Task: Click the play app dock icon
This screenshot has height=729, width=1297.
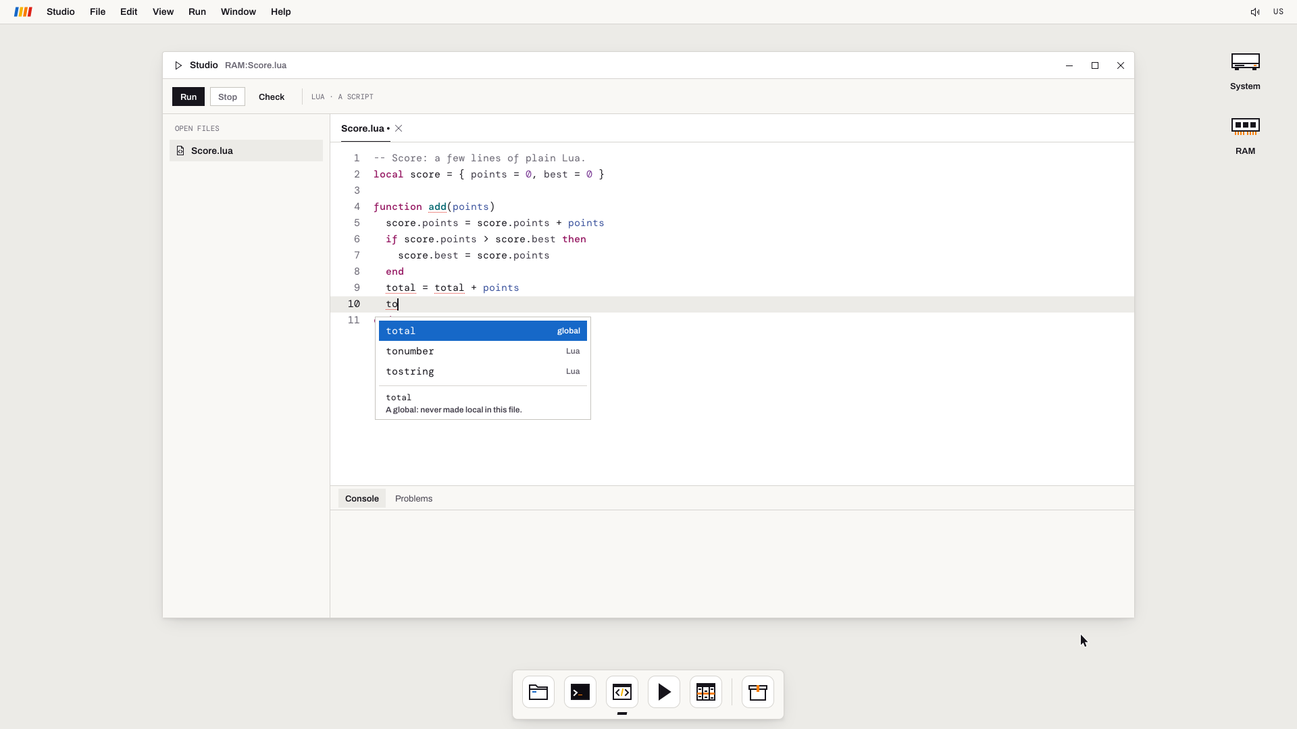Action: point(664,693)
